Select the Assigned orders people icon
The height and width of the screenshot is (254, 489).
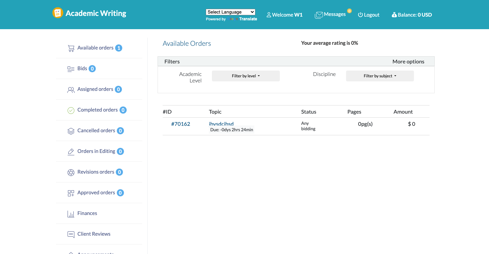(71, 90)
